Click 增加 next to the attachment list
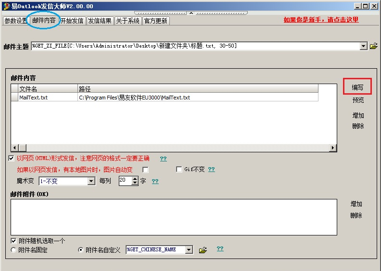381x271 pixels. [x=356, y=204]
